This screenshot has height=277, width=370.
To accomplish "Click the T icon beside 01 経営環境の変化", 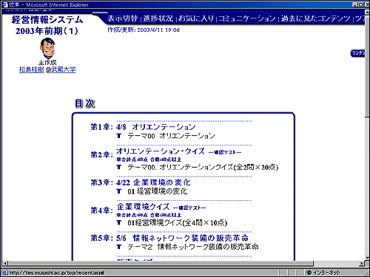I will pyautogui.click(x=119, y=191).
